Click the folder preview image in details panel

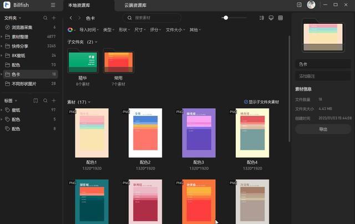point(323,35)
